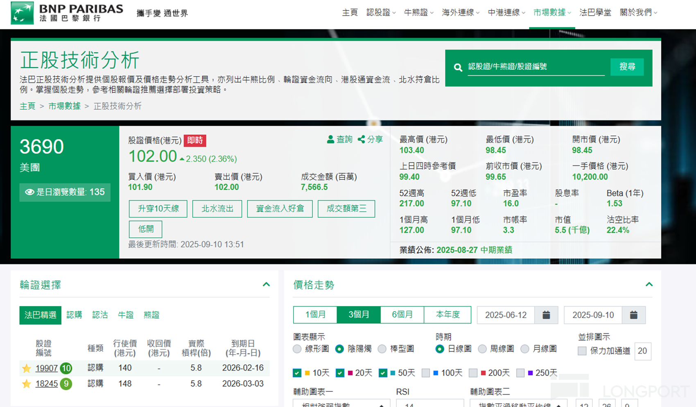696x407 pixels.
Task: Click the 資金流入好倉 tag button
Action: pos(280,209)
